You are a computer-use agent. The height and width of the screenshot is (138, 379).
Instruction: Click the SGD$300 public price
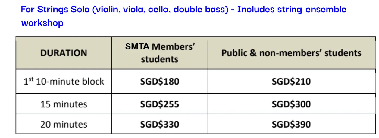tap(291, 104)
